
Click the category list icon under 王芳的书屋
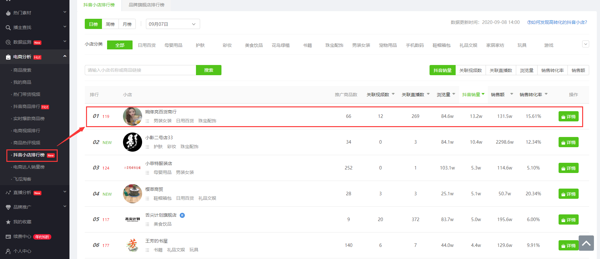pos(147,250)
